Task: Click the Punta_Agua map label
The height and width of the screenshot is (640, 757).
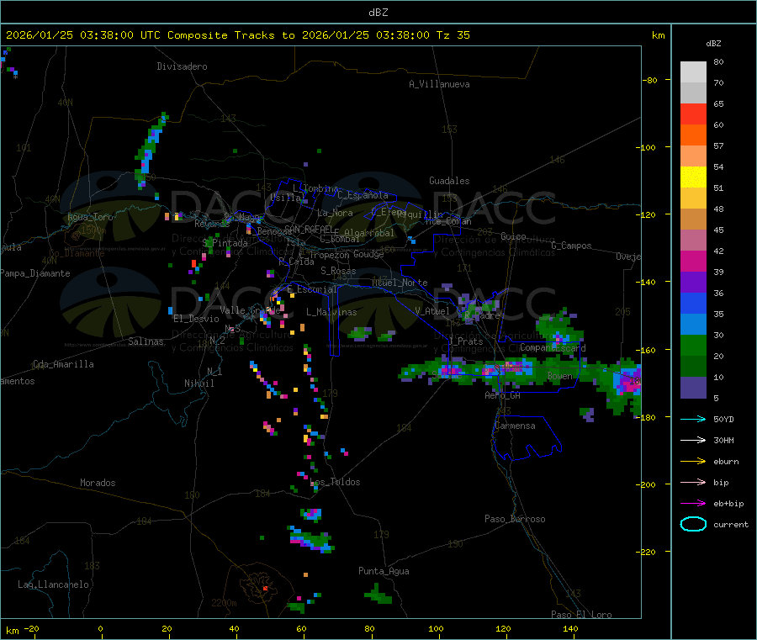Action: pos(384,571)
